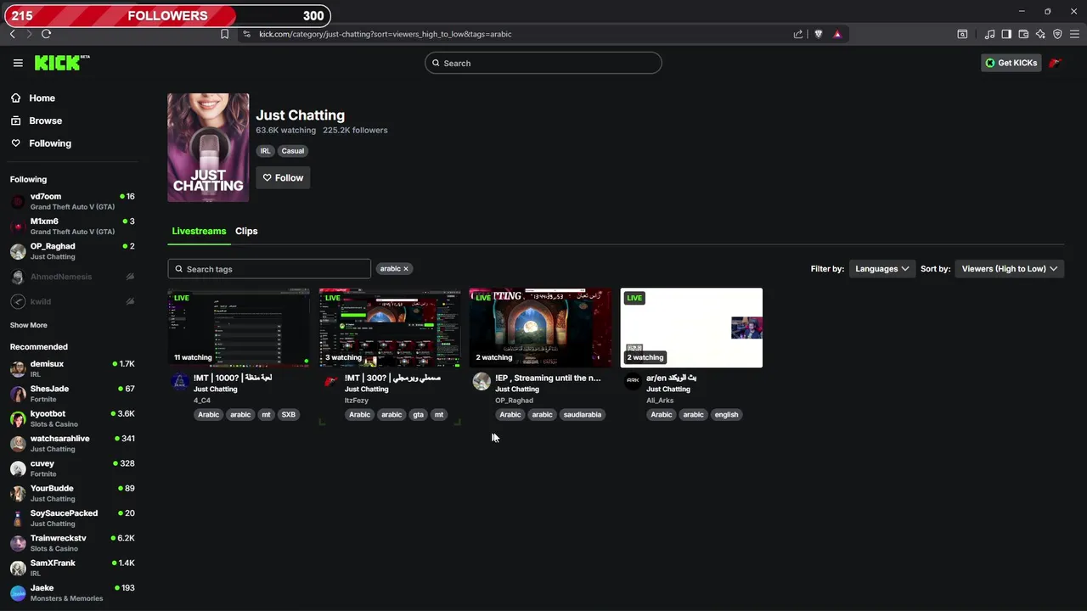This screenshot has width=1087, height=611.
Task: Open the Just Chatting category cover image
Action: pyautogui.click(x=208, y=148)
